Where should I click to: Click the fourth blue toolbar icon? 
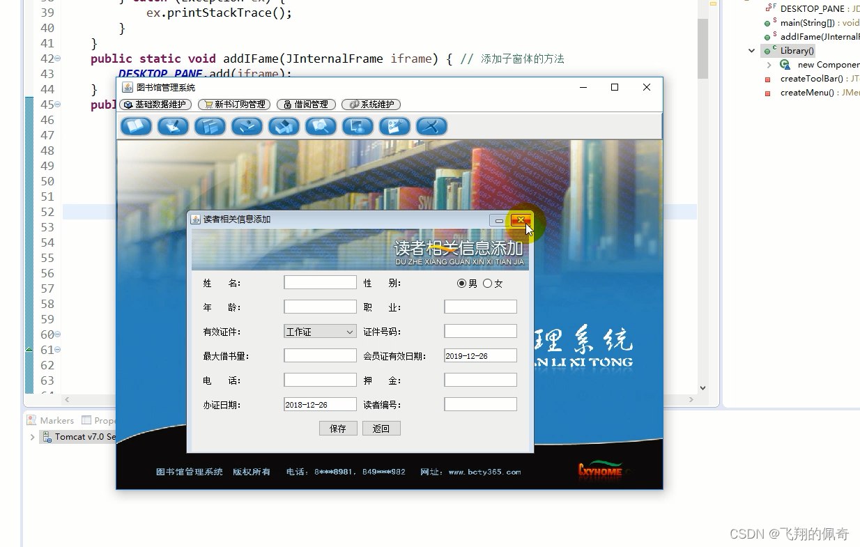coord(247,126)
